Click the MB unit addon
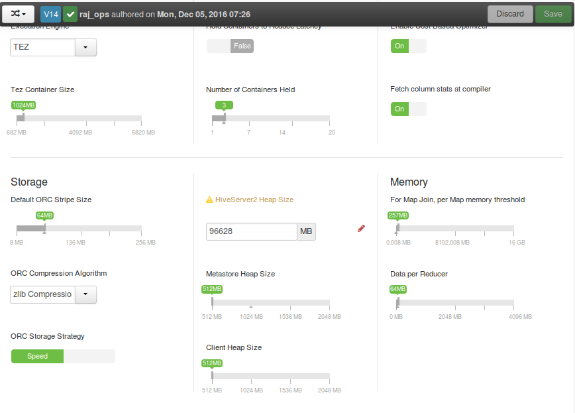575x413 pixels. pos(306,231)
